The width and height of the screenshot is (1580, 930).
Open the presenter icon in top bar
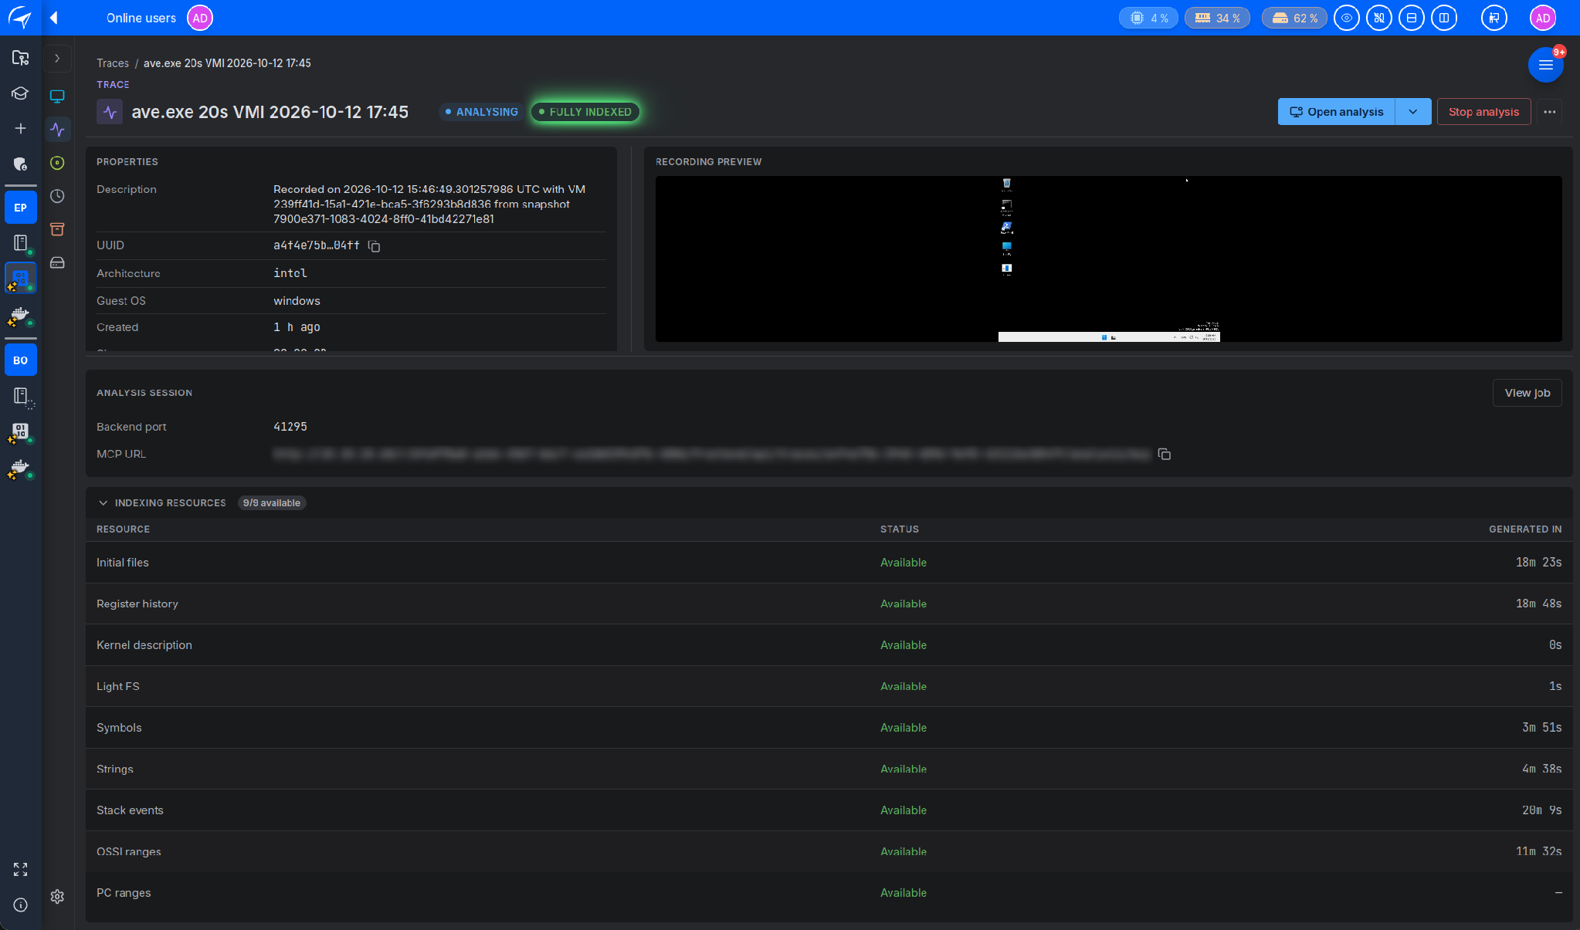pyautogui.click(x=1494, y=18)
